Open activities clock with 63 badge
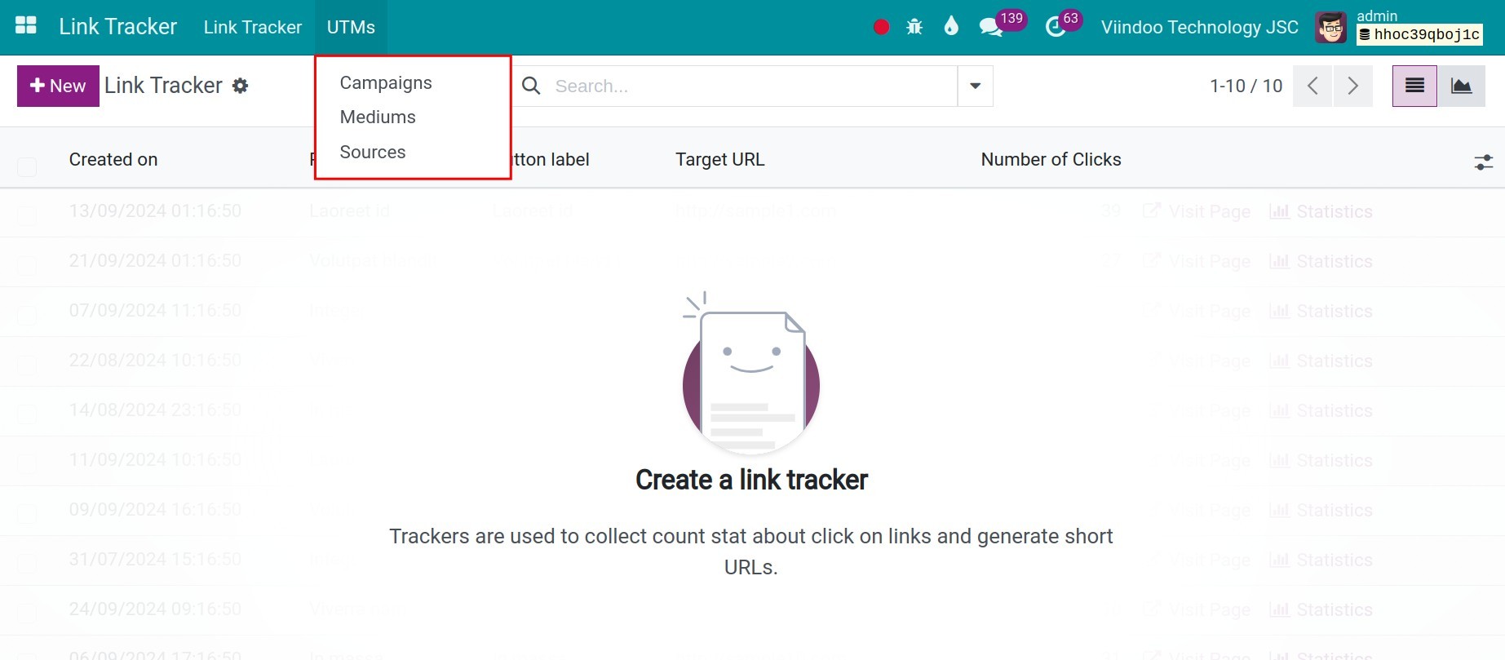This screenshot has height=660, width=1505. (x=1062, y=24)
